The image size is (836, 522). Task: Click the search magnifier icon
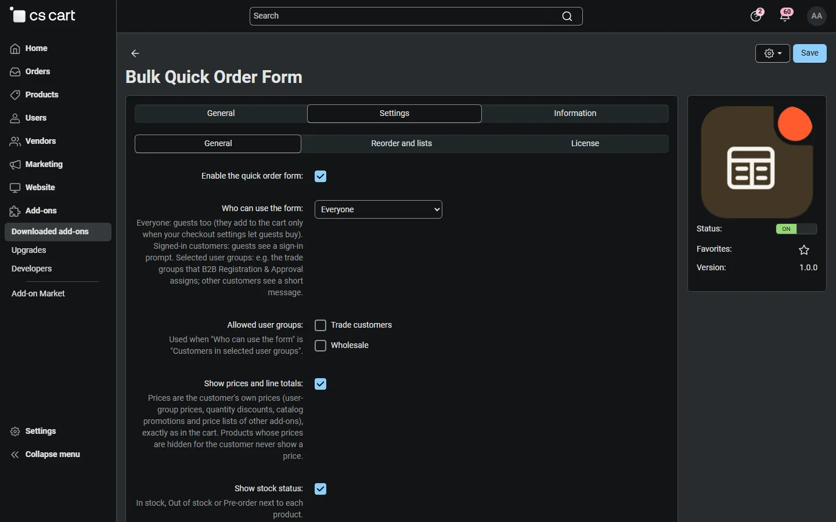[567, 16]
